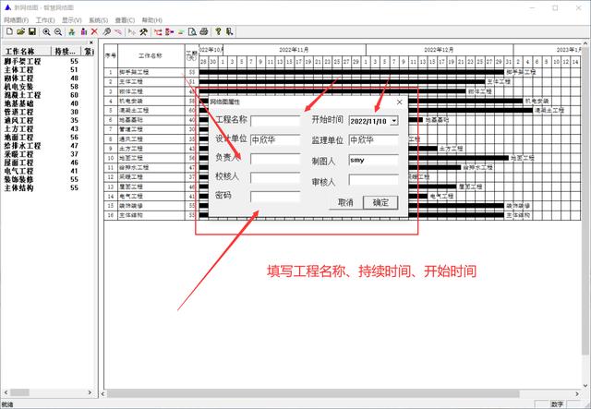Viewport: 591px width, 409px height.
Task: Open the 查看(C) menu
Action: pos(125,20)
